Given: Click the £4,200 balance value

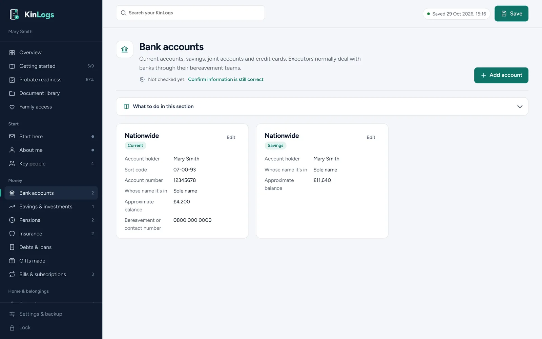Looking at the screenshot, I should click(182, 202).
